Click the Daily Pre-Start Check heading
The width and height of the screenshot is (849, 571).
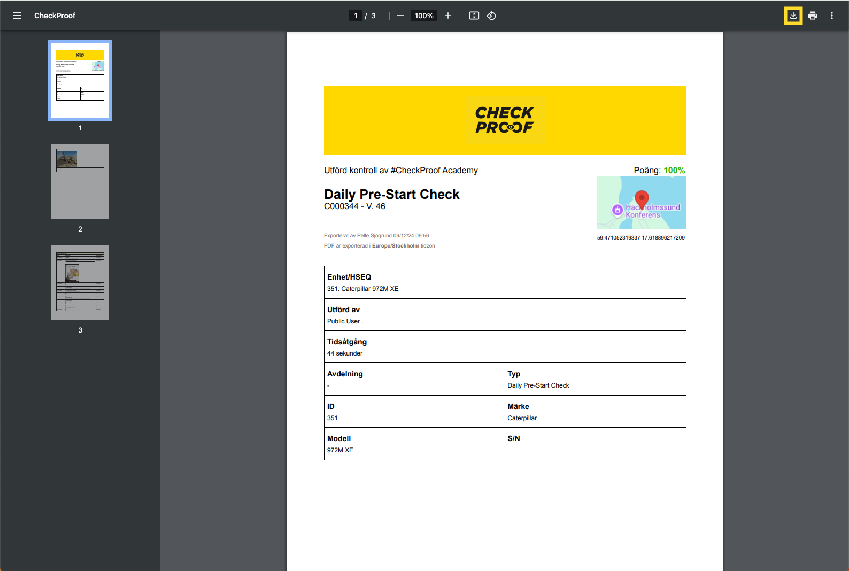[391, 194]
